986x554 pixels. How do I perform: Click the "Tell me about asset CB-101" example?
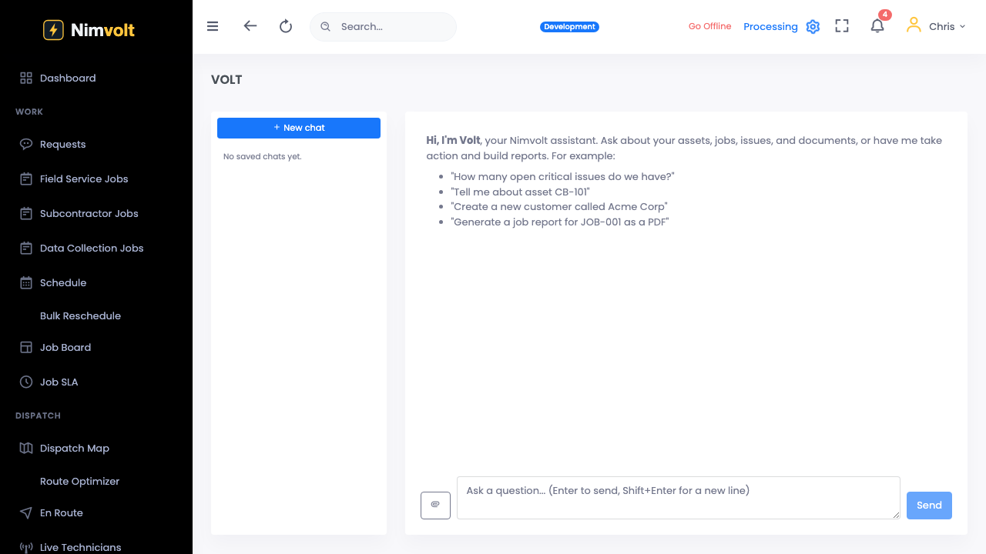coord(521,192)
